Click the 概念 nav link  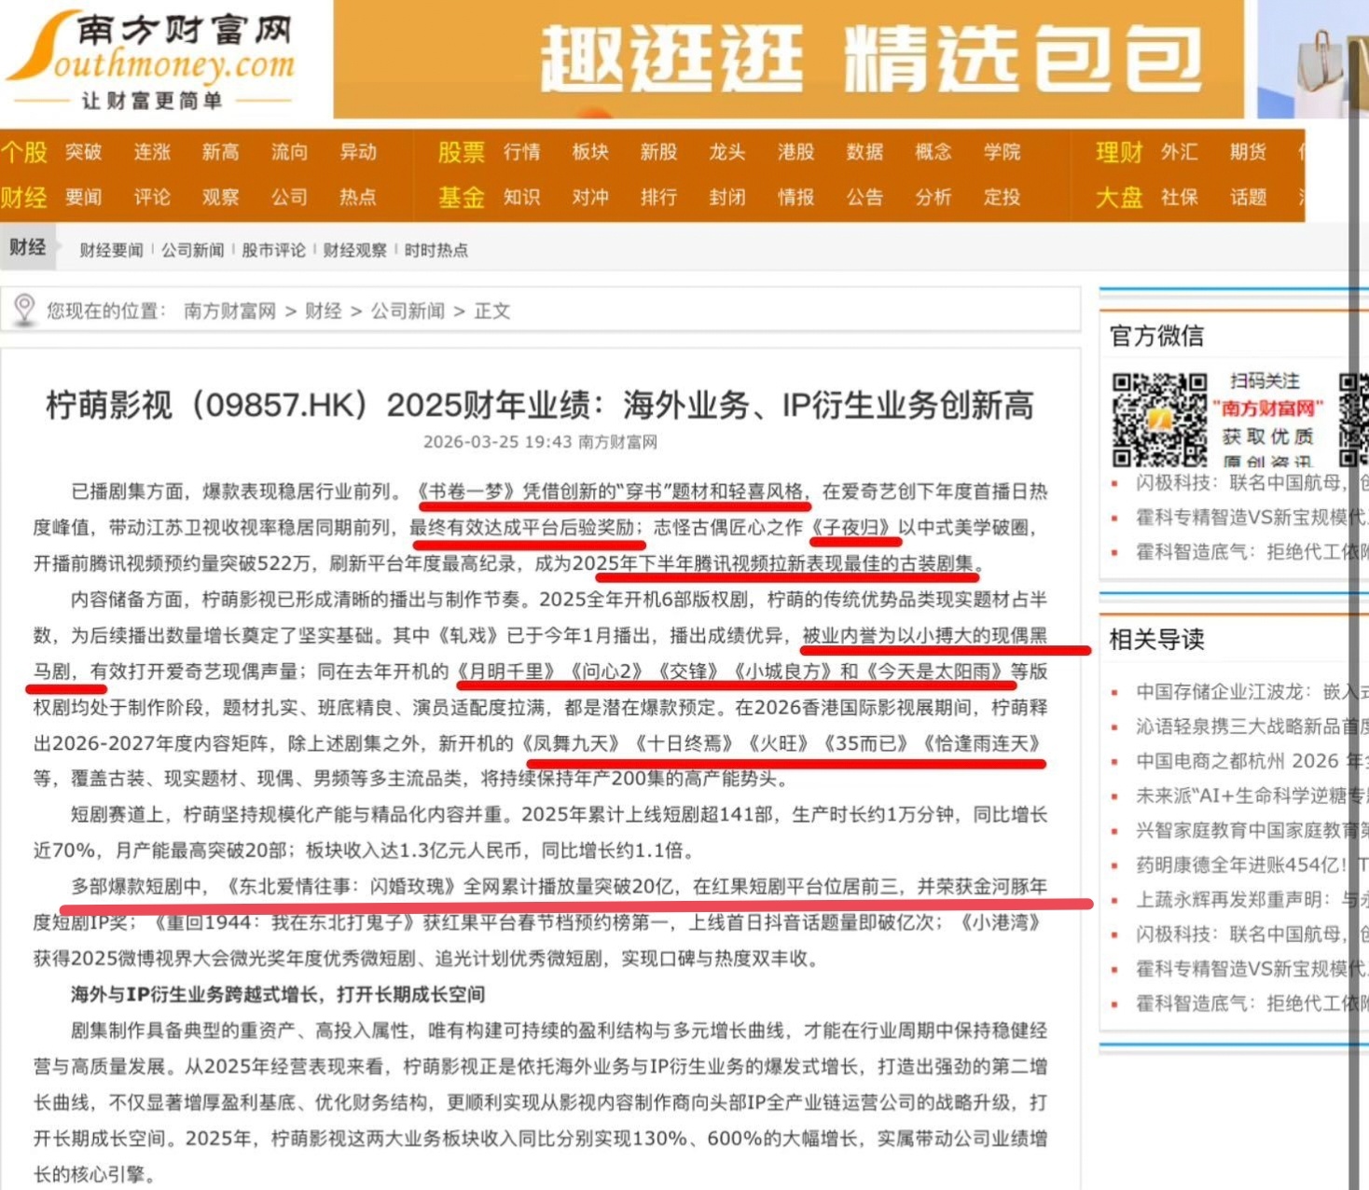(933, 152)
